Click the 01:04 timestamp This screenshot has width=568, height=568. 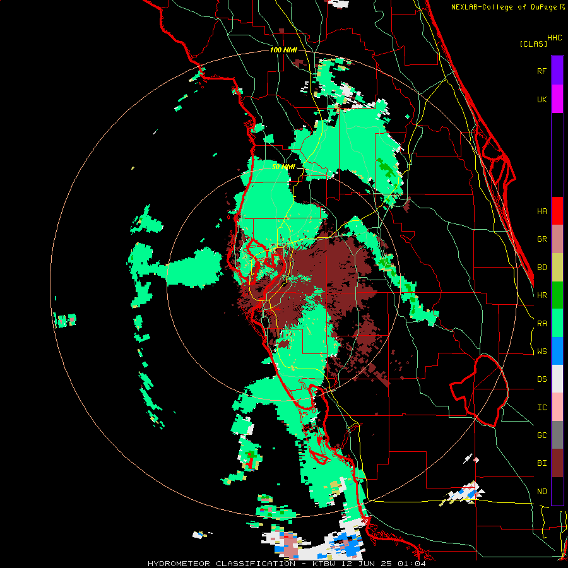click(411, 564)
